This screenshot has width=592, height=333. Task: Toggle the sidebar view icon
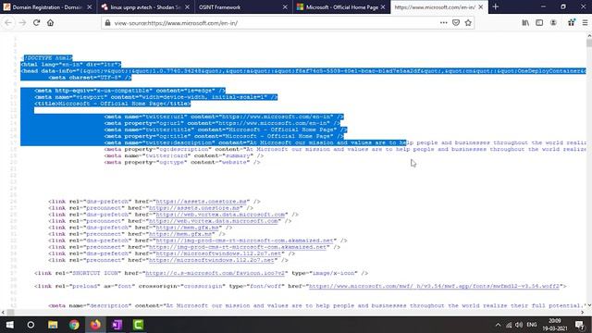[x=539, y=22]
